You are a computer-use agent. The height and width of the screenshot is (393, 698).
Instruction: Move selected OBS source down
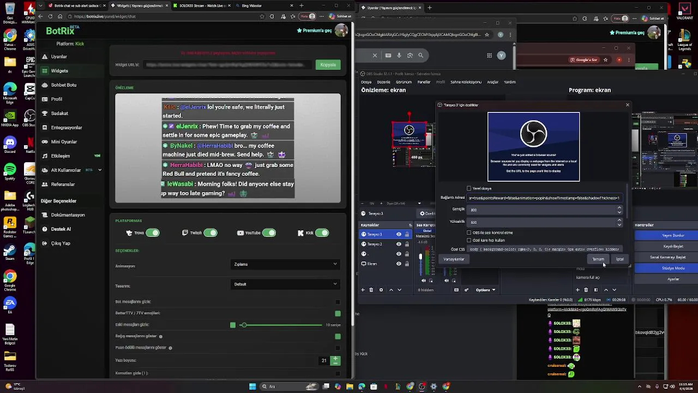tap(399, 290)
